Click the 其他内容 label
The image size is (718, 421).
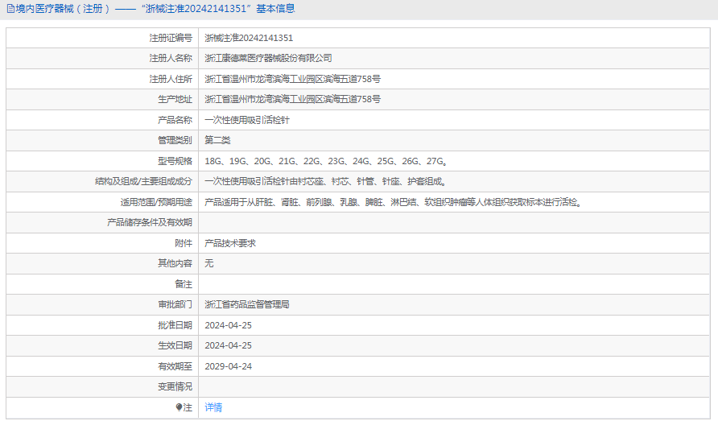[x=175, y=263]
